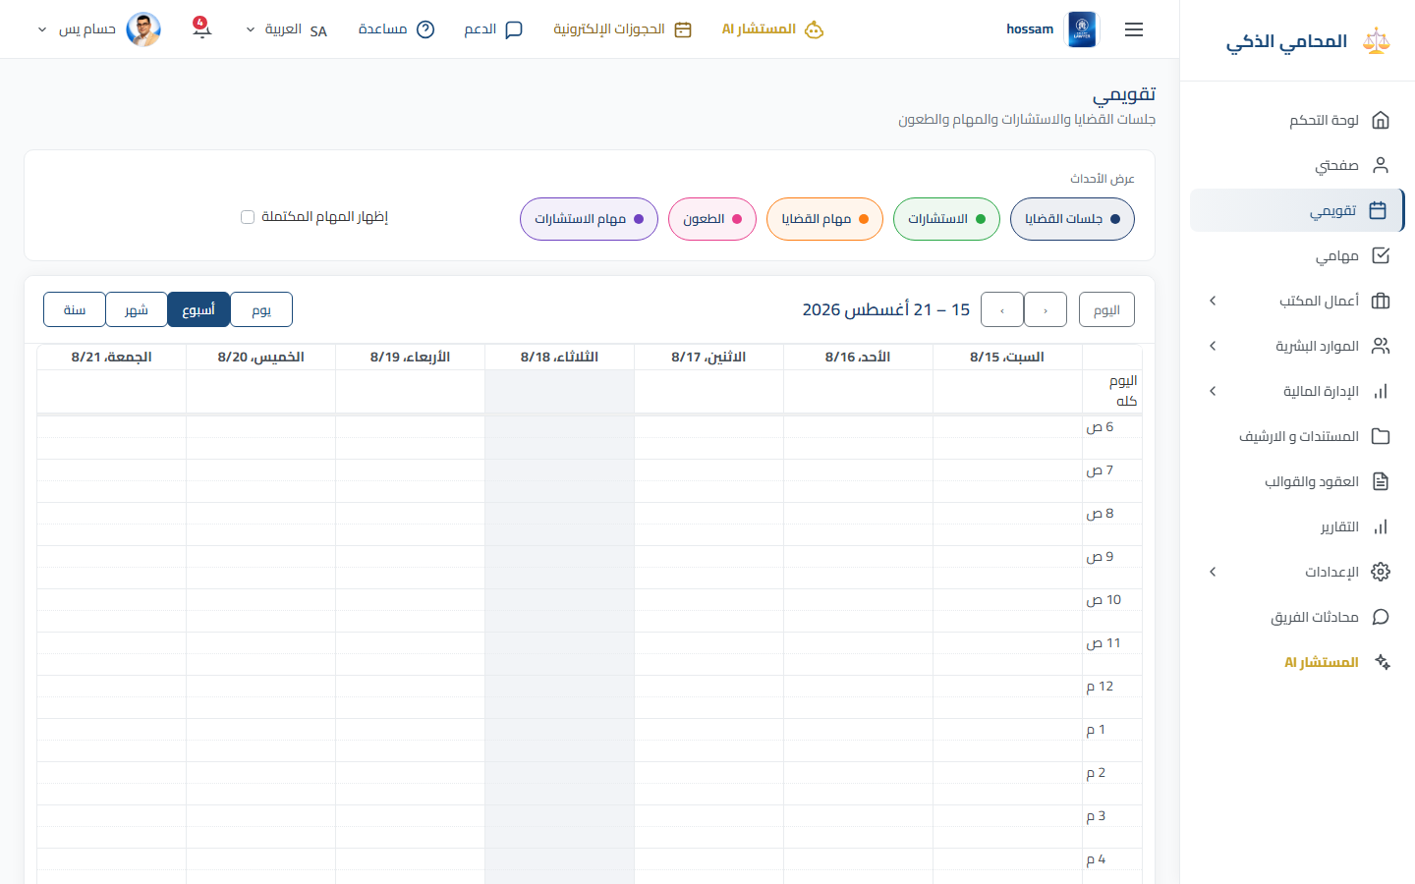
Task: Switch to سنة view tab
Action: tap(75, 309)
